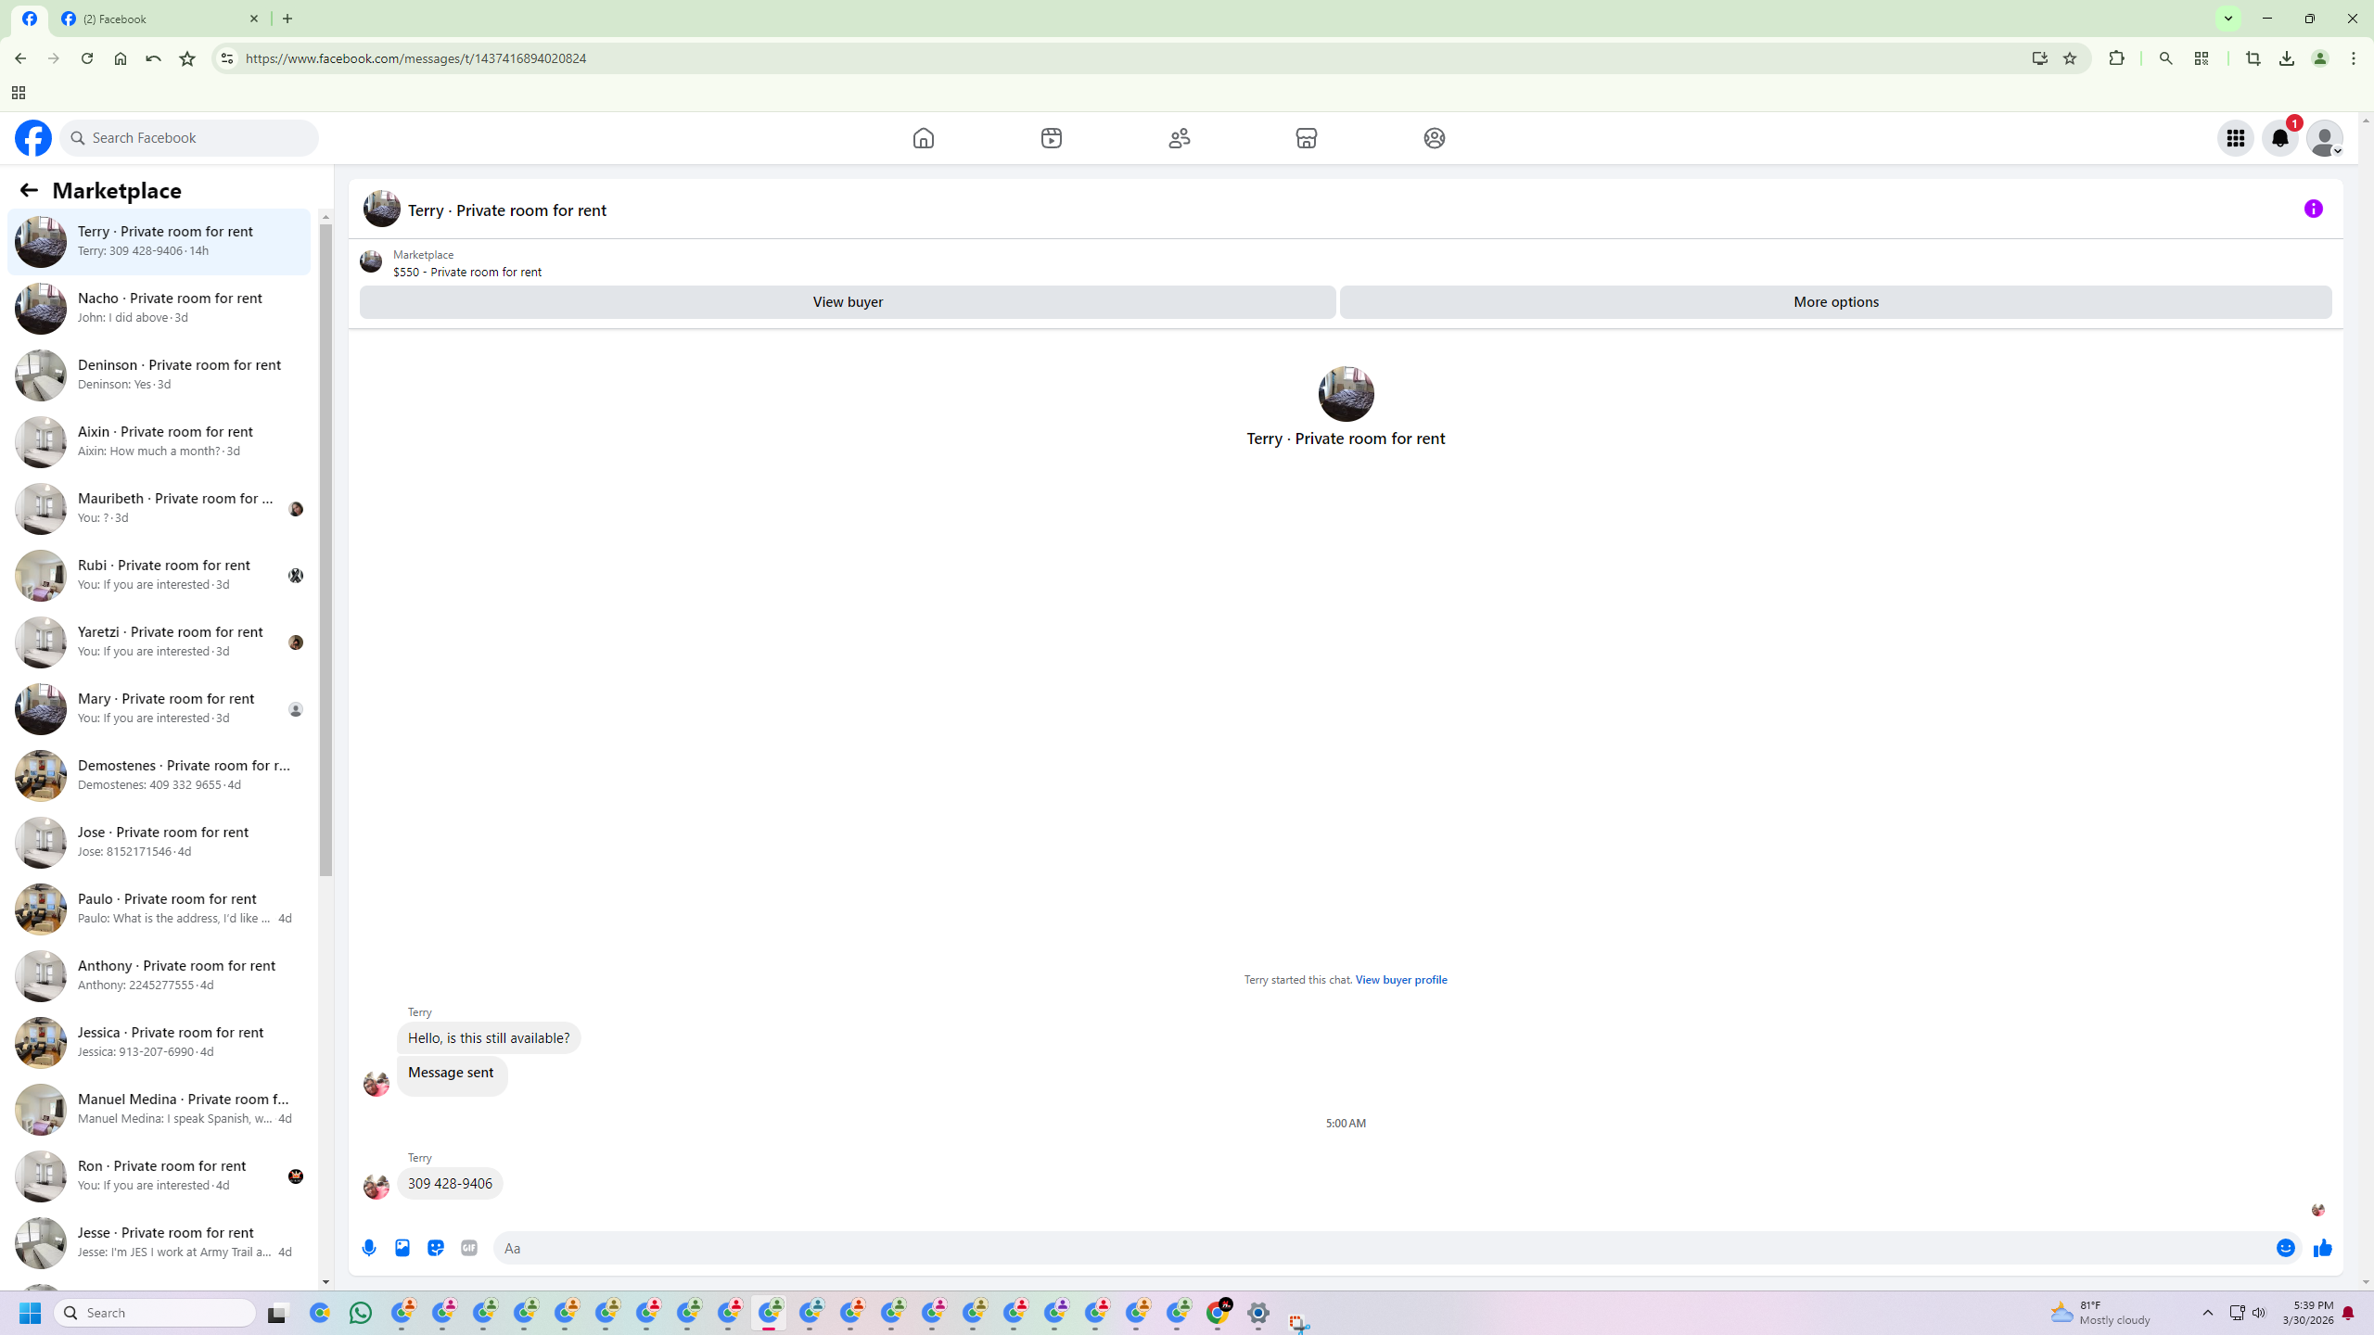Open View buyer profile link
2374x1335 pixels.
click(x=1400, y=980)
